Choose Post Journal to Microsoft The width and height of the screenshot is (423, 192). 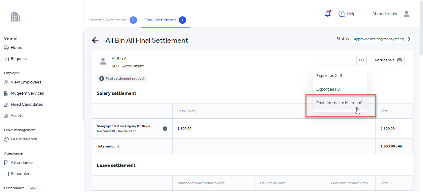pos(340,103)
